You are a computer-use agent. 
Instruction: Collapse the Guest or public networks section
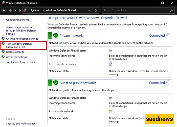(x=168, y=83)
